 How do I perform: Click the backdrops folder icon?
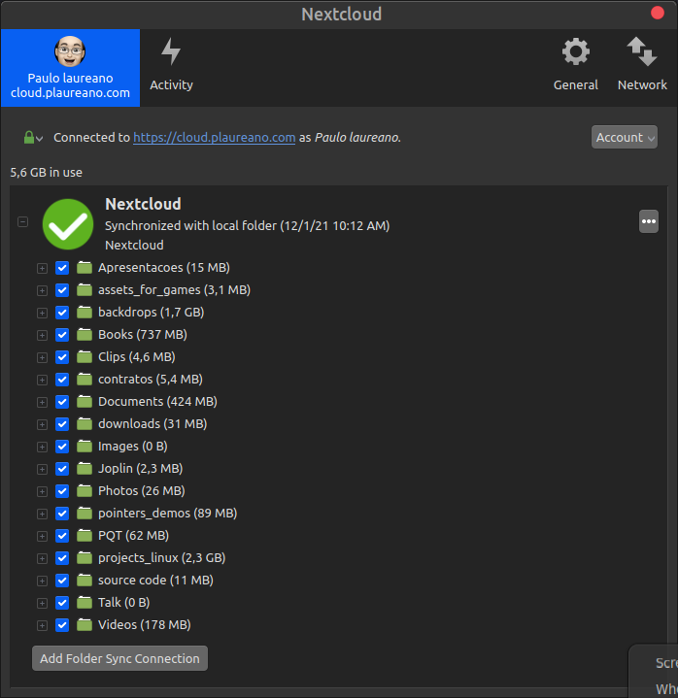[85, 312]
